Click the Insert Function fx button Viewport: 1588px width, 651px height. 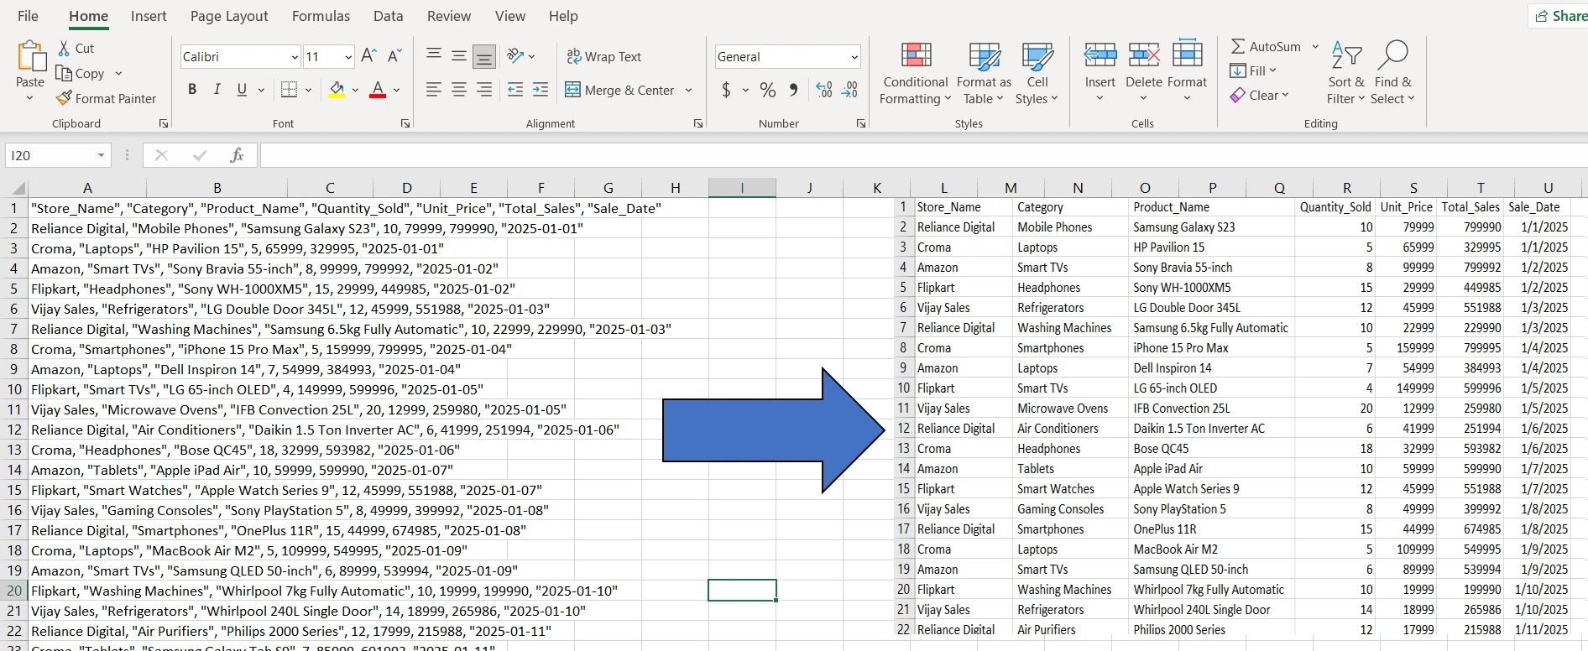pos(237,155)
